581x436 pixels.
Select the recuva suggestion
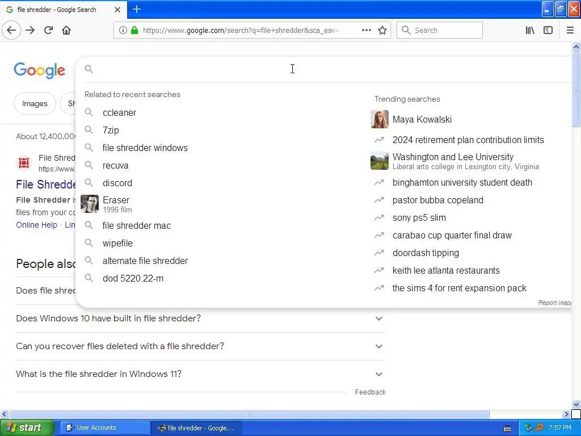click(116, 165)
